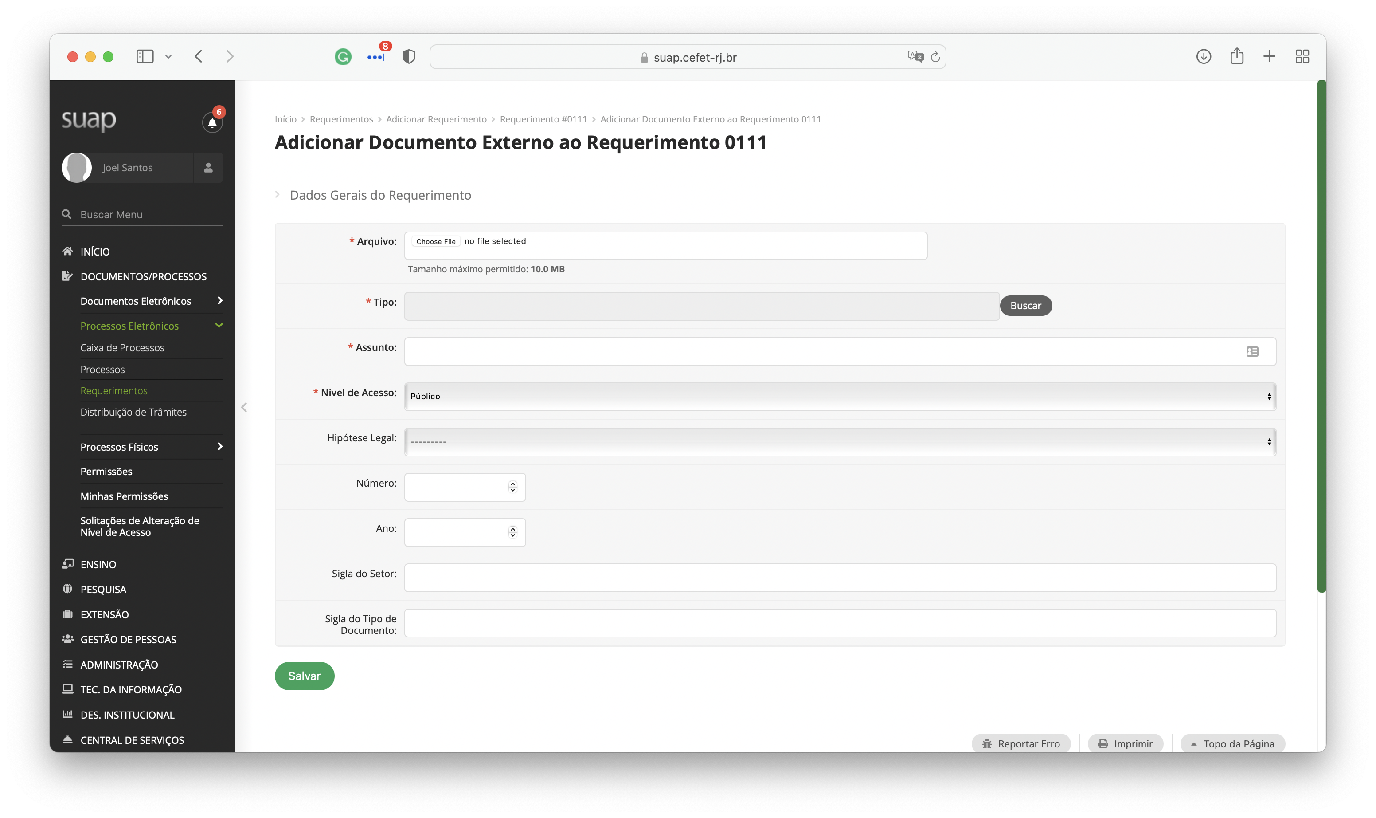
Task: Click the CENTRAL DE SERVIÇOS bell icon
Action: pyautogui.click(x=67, y=740)
